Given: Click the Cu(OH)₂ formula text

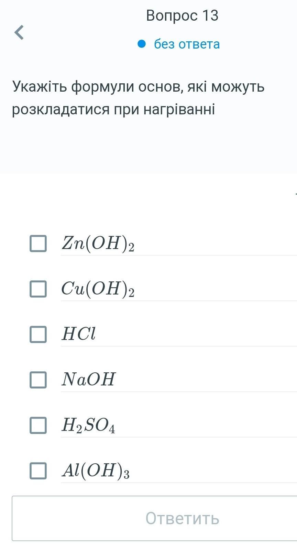Looking at the screenshot, I should point(98,289).
